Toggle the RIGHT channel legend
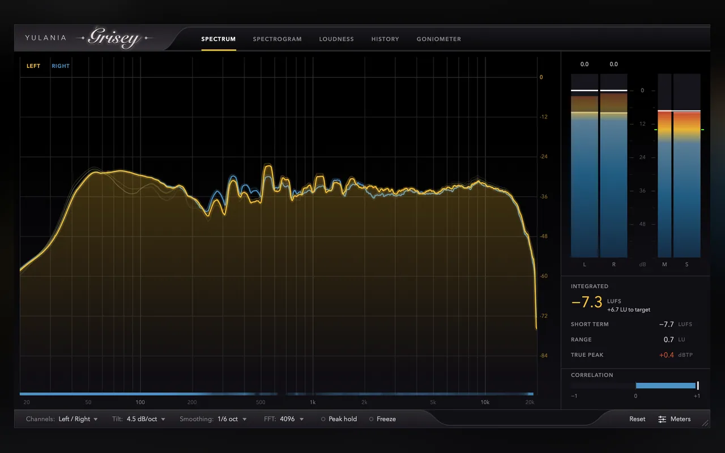The height and width of the screenshot is (453, 725). tap(61, 66)
